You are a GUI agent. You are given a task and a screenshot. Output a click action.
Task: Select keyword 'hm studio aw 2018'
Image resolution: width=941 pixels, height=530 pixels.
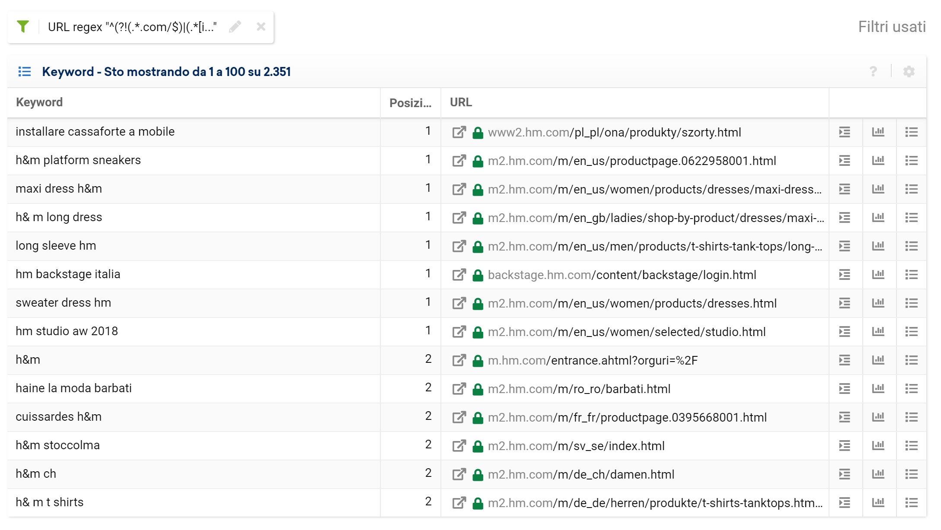pyautogui.click(x=67, y=331)
